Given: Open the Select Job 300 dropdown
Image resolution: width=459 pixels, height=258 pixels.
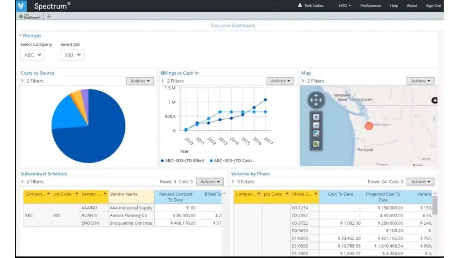Looking at the screenshot, I should point(72,55).
